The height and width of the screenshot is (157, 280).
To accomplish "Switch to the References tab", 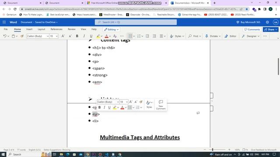I will click(56, 29).
